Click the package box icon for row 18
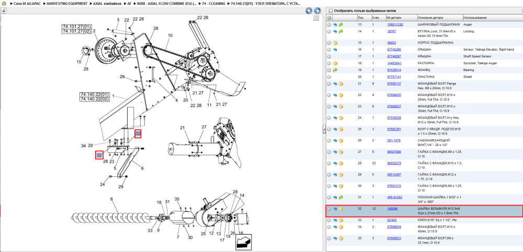The width and height of the screenshot is (523, 252). click(335, 63)
